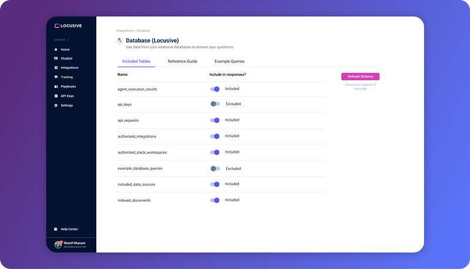Click Shanif Dhanani's avatar picture

[58, 244]
